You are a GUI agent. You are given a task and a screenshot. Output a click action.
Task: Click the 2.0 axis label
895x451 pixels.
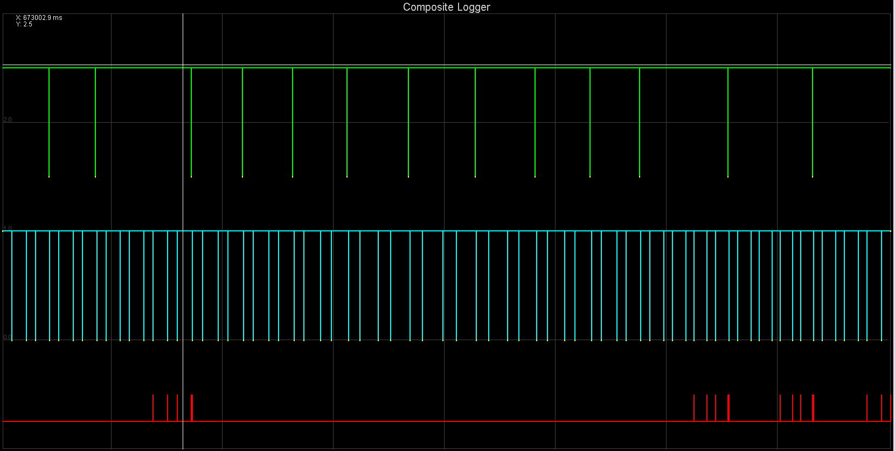tap(8, 119)
